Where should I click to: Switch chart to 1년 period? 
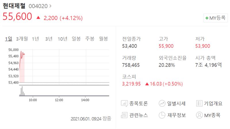pyautogui.click(x=35, y=39)
